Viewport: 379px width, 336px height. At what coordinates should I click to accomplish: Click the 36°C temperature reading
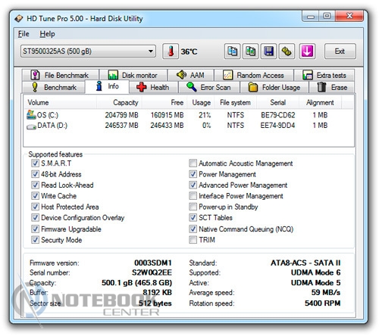point(189,51)
